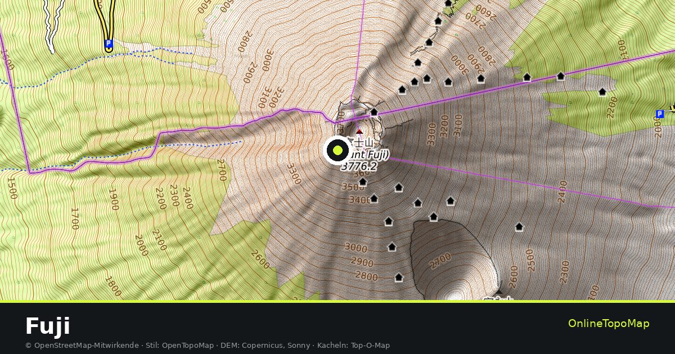This screenshot has width=675, height=354.
Task: Click the 3400 contour label south of the summit
Action: point(360,199)
